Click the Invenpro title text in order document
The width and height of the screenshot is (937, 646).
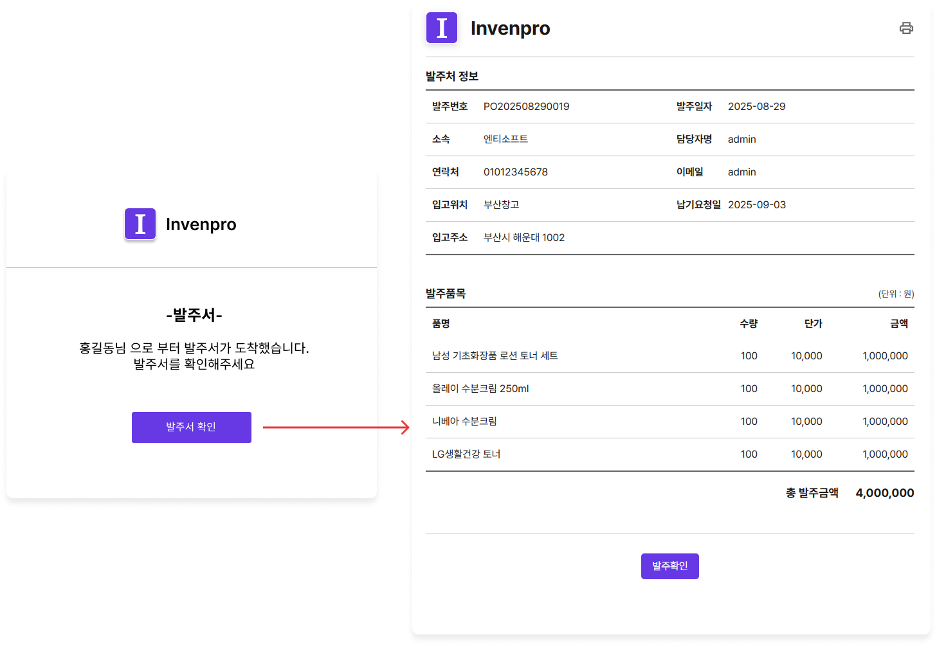510,28
